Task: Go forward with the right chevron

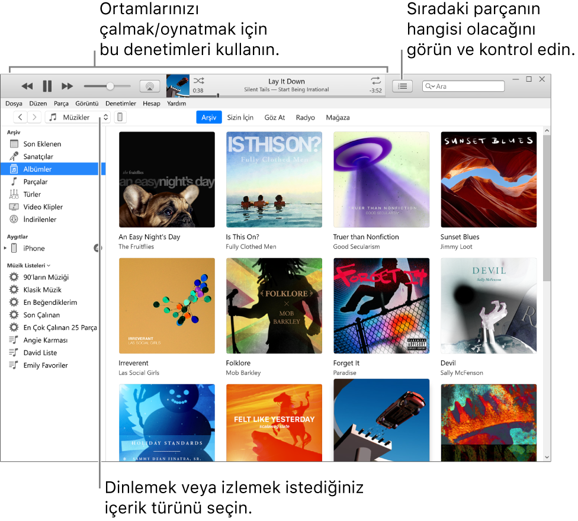Action: (34, 117)
